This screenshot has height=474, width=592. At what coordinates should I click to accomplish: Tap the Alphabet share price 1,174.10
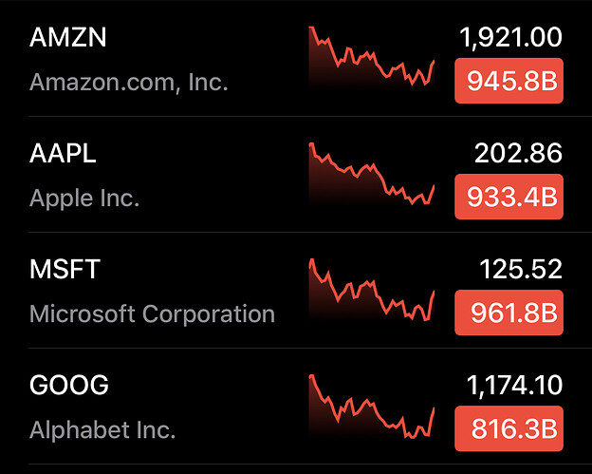click(513, 386)
